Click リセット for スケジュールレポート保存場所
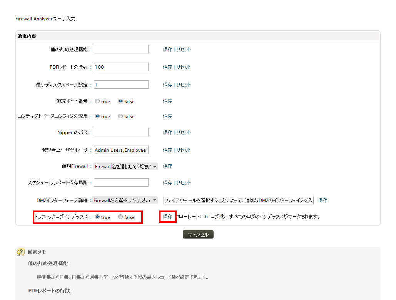This screenshot has height=300, width=396. pos(183,182)
